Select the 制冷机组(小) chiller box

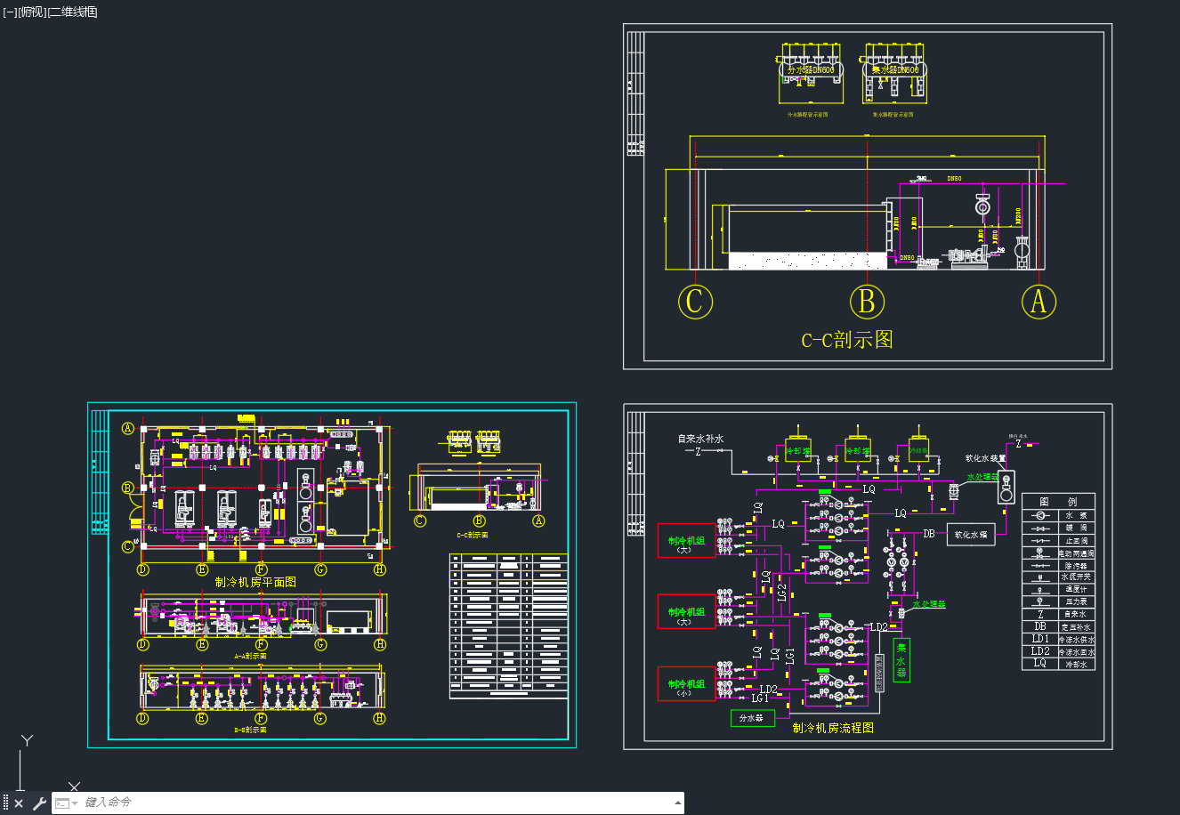(x=687, y=683)
